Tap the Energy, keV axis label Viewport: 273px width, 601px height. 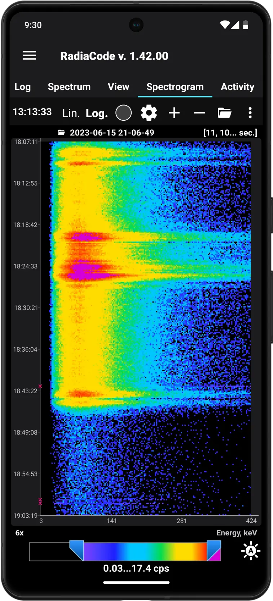pos(237,533)
